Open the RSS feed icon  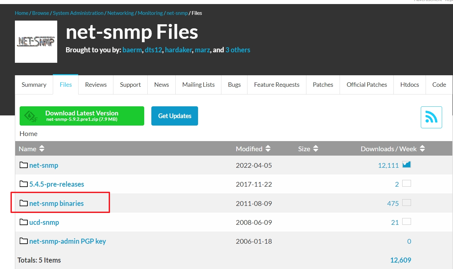point(431,117)
